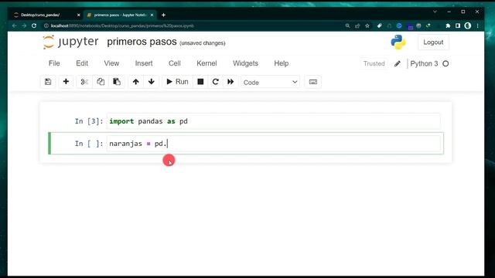The height and width of the screenshot is (278, 495).
Task: Insert a cell below with the plus icon
Action: click(66, 82)
